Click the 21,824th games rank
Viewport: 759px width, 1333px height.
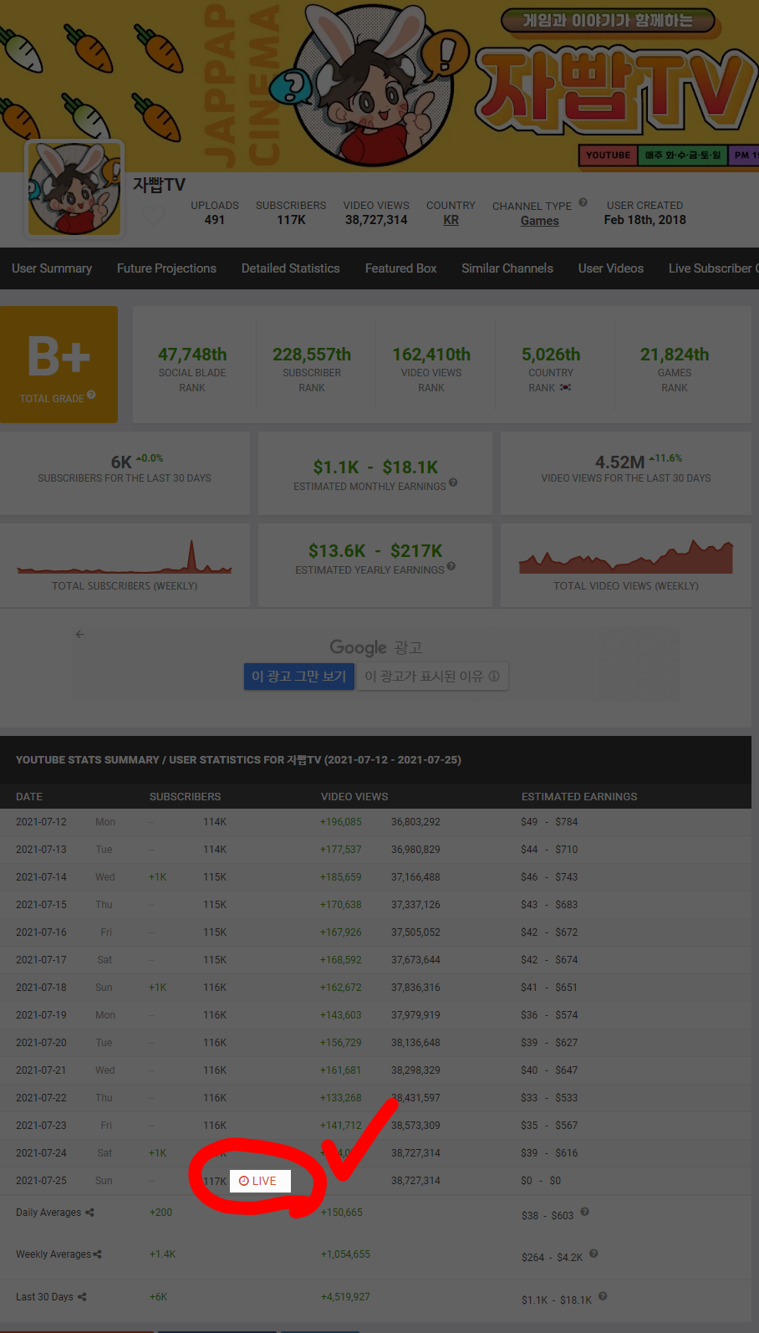pyautogui.click(x=675, y=355)
